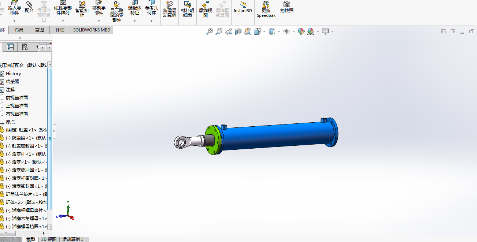Select the 缸体<2> component in tree
The height and width of the screenshot is (242, 477).
24,202
